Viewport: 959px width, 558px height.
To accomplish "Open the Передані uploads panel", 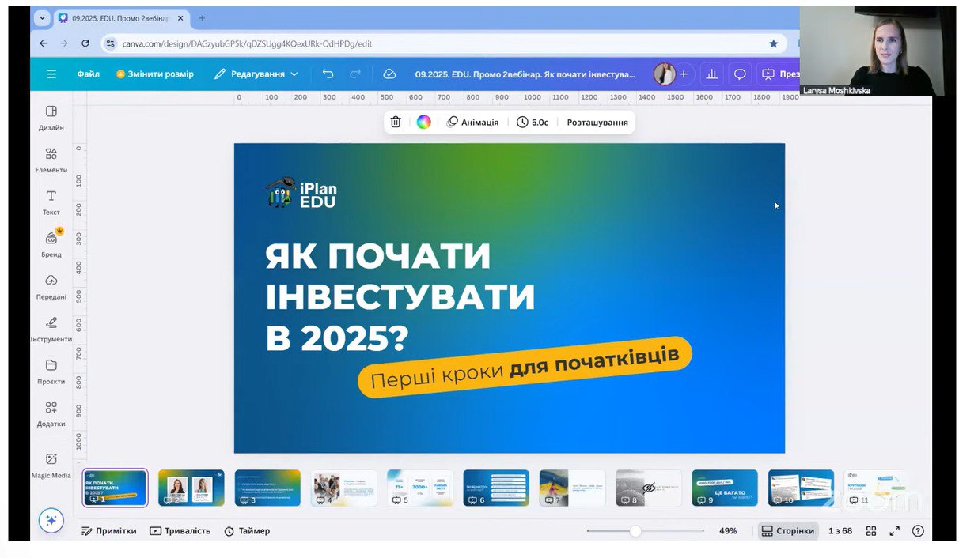I will (x=51, y=285).
